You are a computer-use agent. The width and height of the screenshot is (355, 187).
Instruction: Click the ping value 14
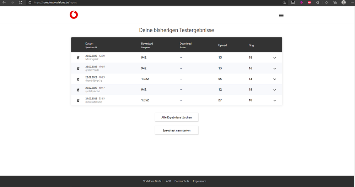pos(251,79)
